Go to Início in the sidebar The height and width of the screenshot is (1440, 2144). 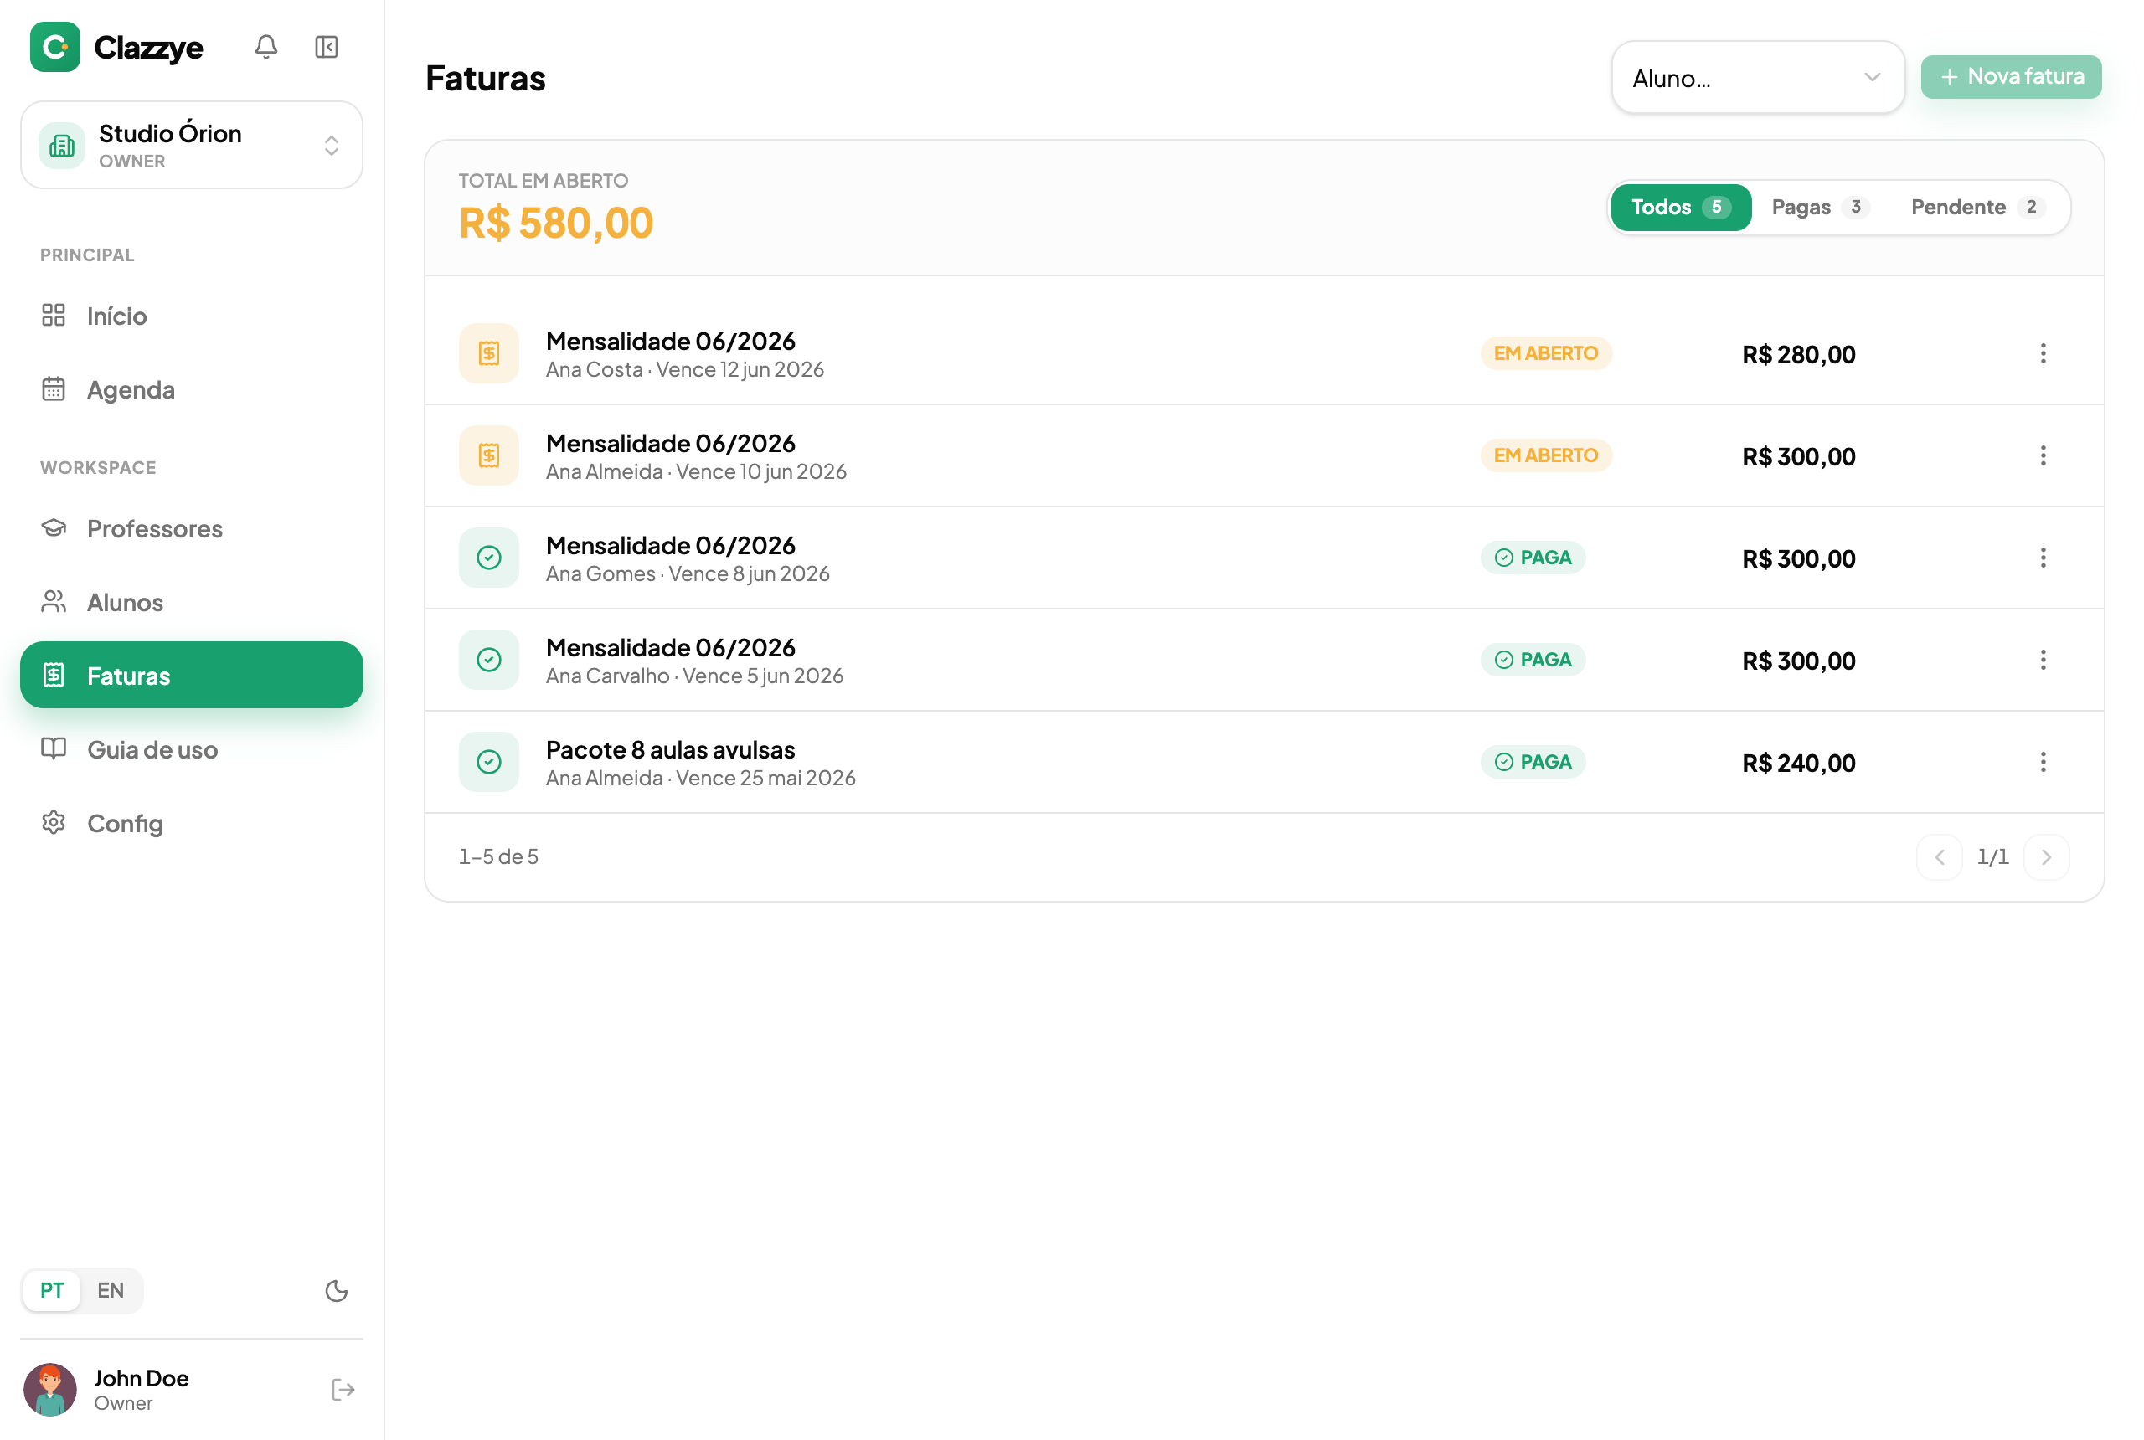coord(192,316)
